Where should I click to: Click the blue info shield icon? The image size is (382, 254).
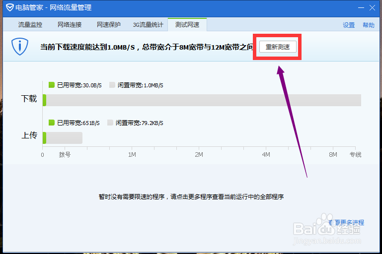point(20,46)
